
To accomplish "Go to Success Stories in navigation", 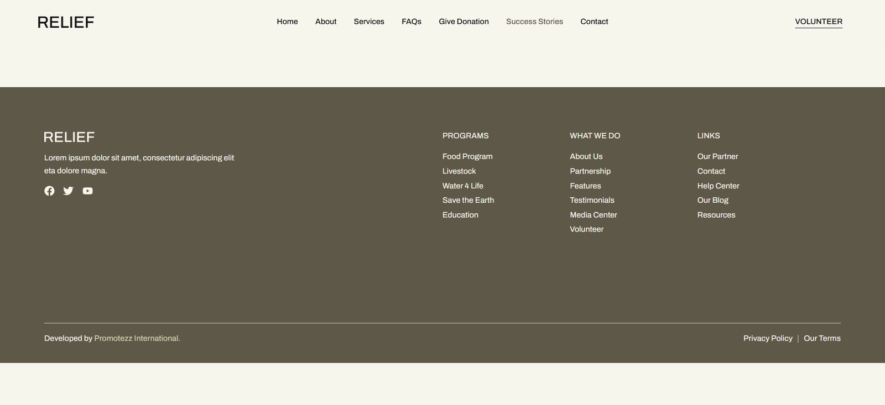I will 534,22.
